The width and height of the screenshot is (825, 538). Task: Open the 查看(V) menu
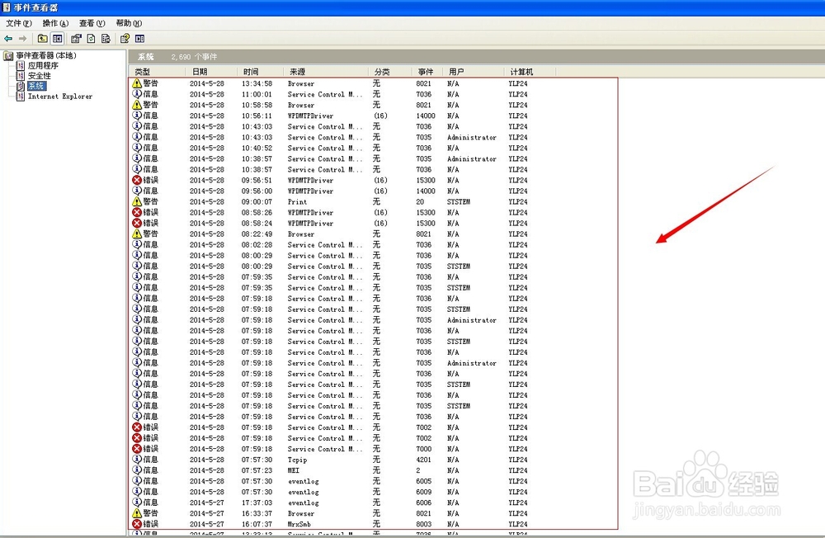[92, 23]
